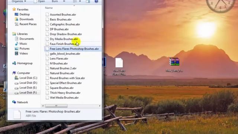
Task: Click the 'Natural Brushes 2.abr' file name
Action: [63, 68]
